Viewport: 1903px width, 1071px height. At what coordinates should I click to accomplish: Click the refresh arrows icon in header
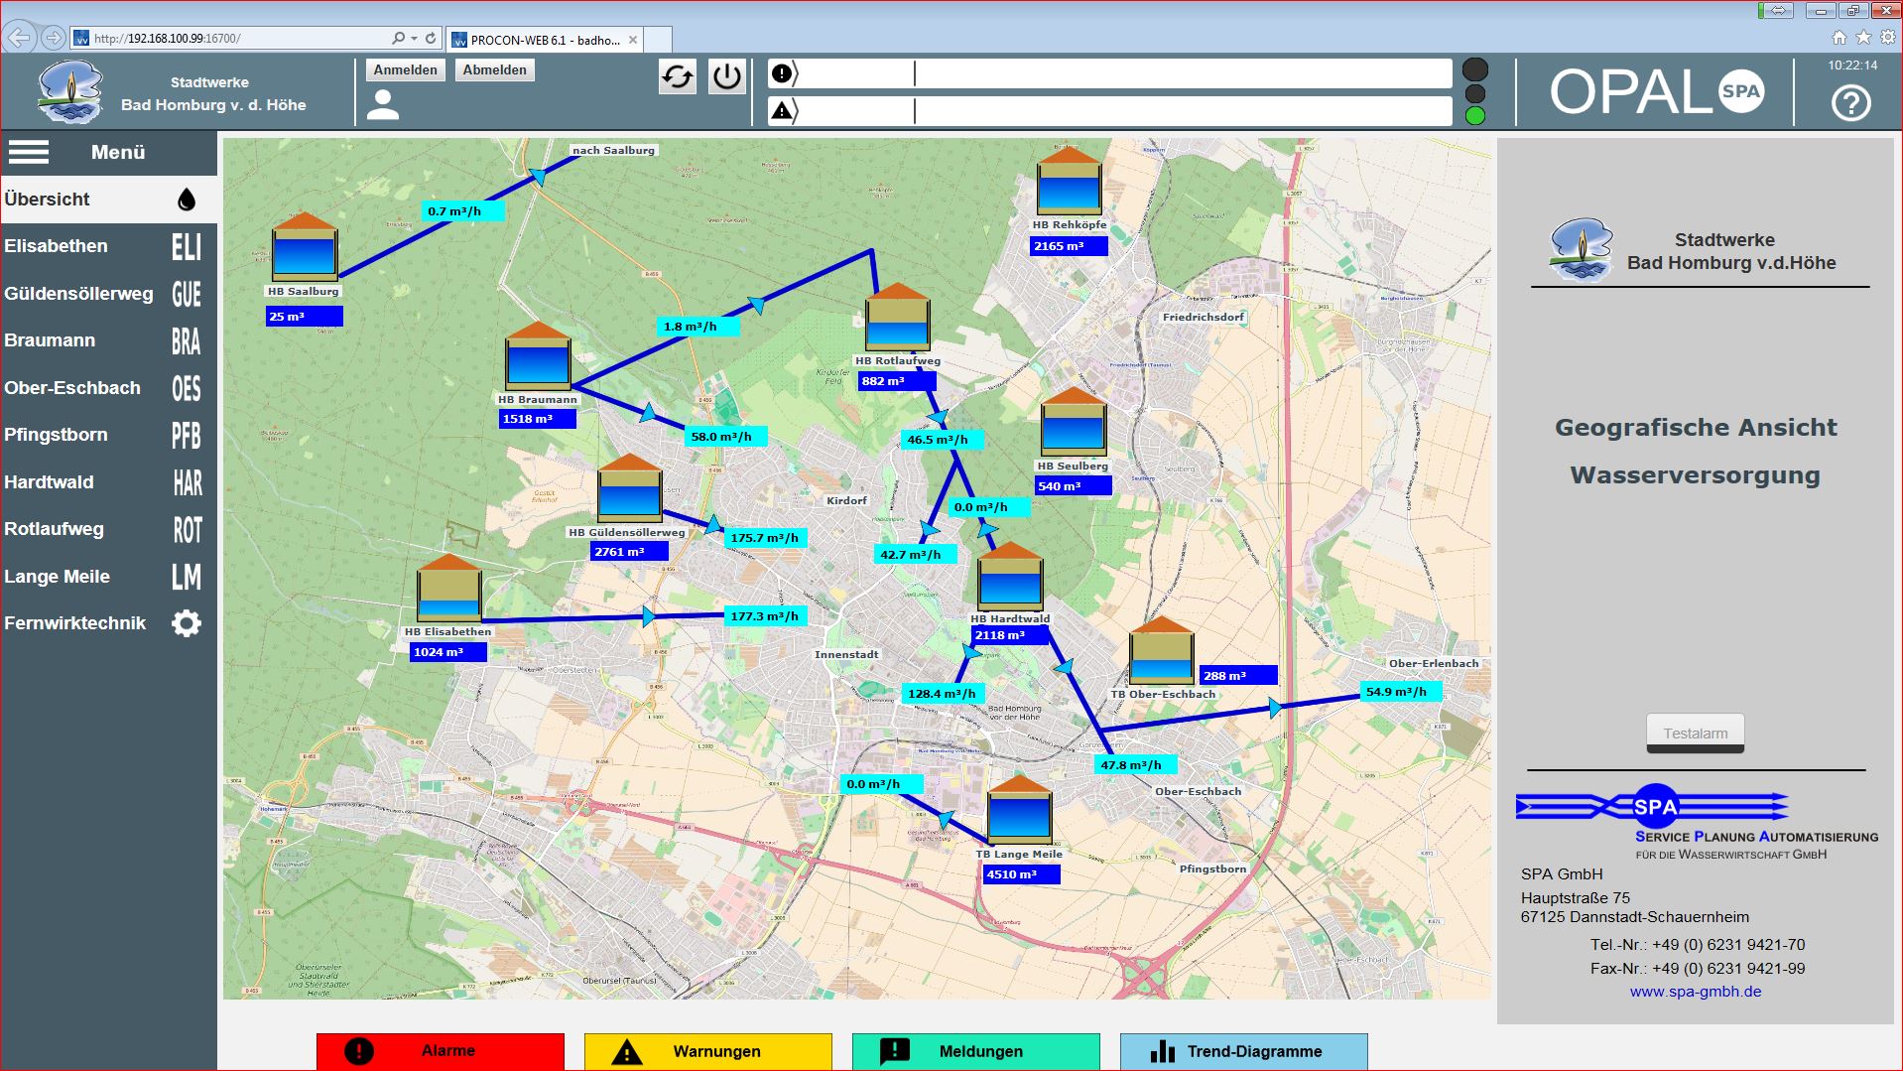pyautogui.click(x=678, y=76)
